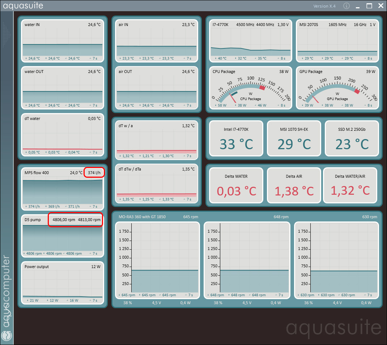Viewport: 387px width, 345px height.
Task: Select the dT w / a chart
Action: (x=157, y=140)
